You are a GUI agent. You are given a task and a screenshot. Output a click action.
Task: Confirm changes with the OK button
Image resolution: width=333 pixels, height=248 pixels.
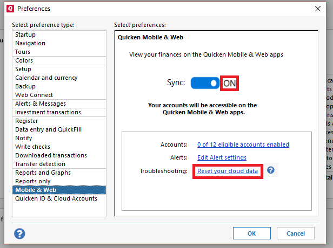coord(252,233)
